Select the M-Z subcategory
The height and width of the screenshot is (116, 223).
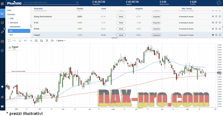[11, 35]
